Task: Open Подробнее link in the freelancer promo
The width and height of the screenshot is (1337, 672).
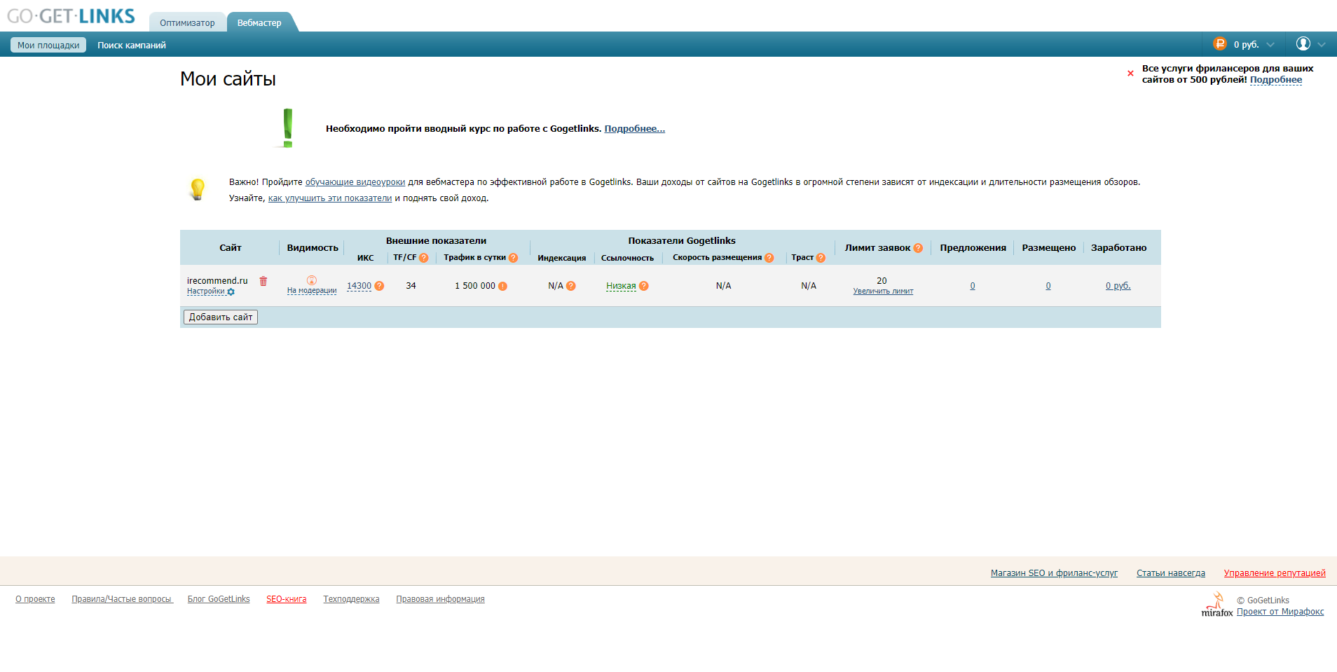Action: [1276, 80]
